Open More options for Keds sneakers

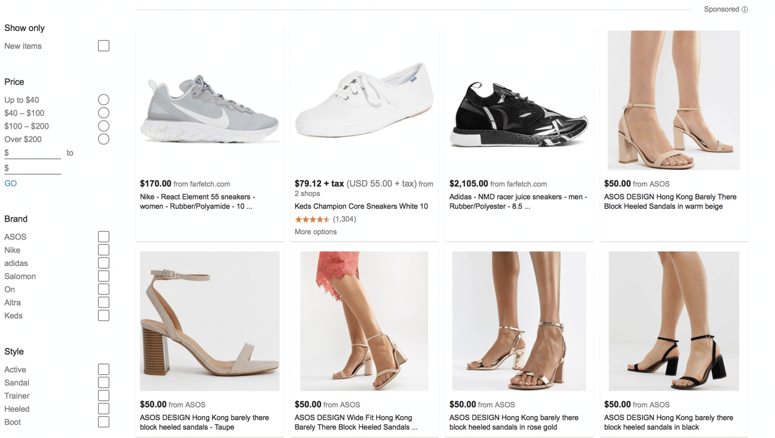tap(315, 232)
